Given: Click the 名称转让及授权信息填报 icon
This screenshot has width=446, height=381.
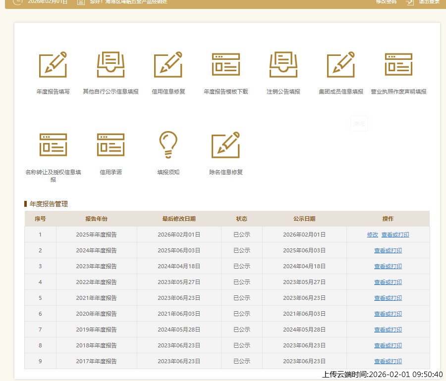Looking at the screenshot, I should point(53,144).
